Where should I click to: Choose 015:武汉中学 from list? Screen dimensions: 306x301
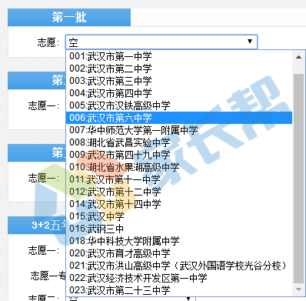point(179,216)
